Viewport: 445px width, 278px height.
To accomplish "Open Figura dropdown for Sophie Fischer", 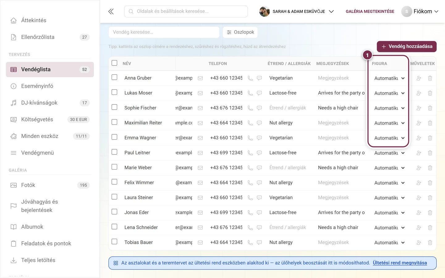I will coord(389,108).
